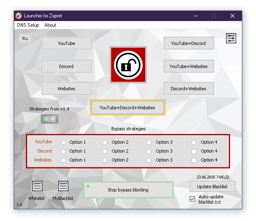Click the red YouTube row label

43,142
